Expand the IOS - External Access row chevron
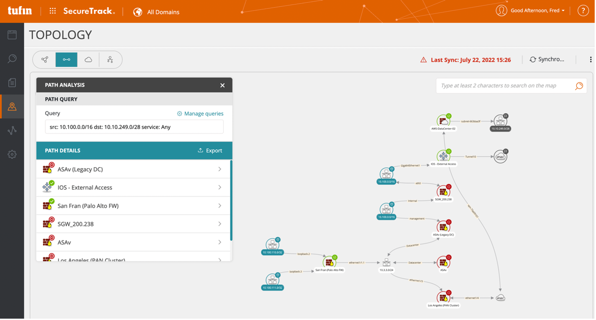 [x=220, y=188]
